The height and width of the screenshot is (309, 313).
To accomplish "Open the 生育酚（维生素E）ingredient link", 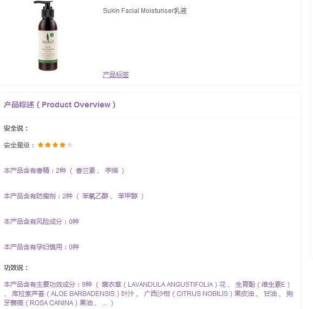I will coord(263,285).
